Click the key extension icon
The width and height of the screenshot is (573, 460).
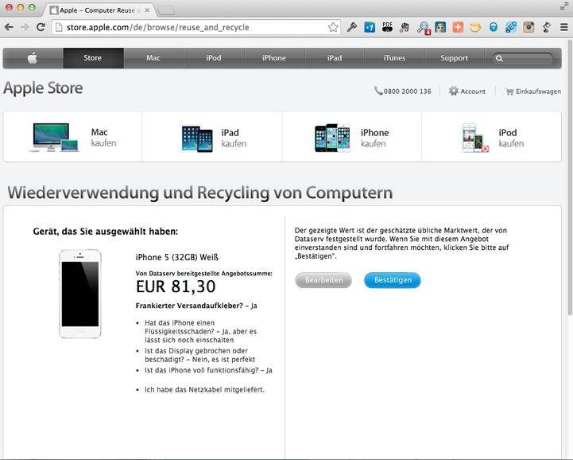coord(352,27)
